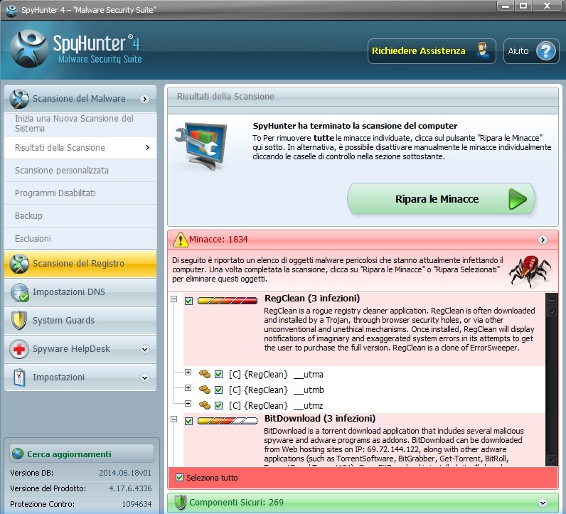
Task: Open the Backup menu item
Action: pos(80,216)
